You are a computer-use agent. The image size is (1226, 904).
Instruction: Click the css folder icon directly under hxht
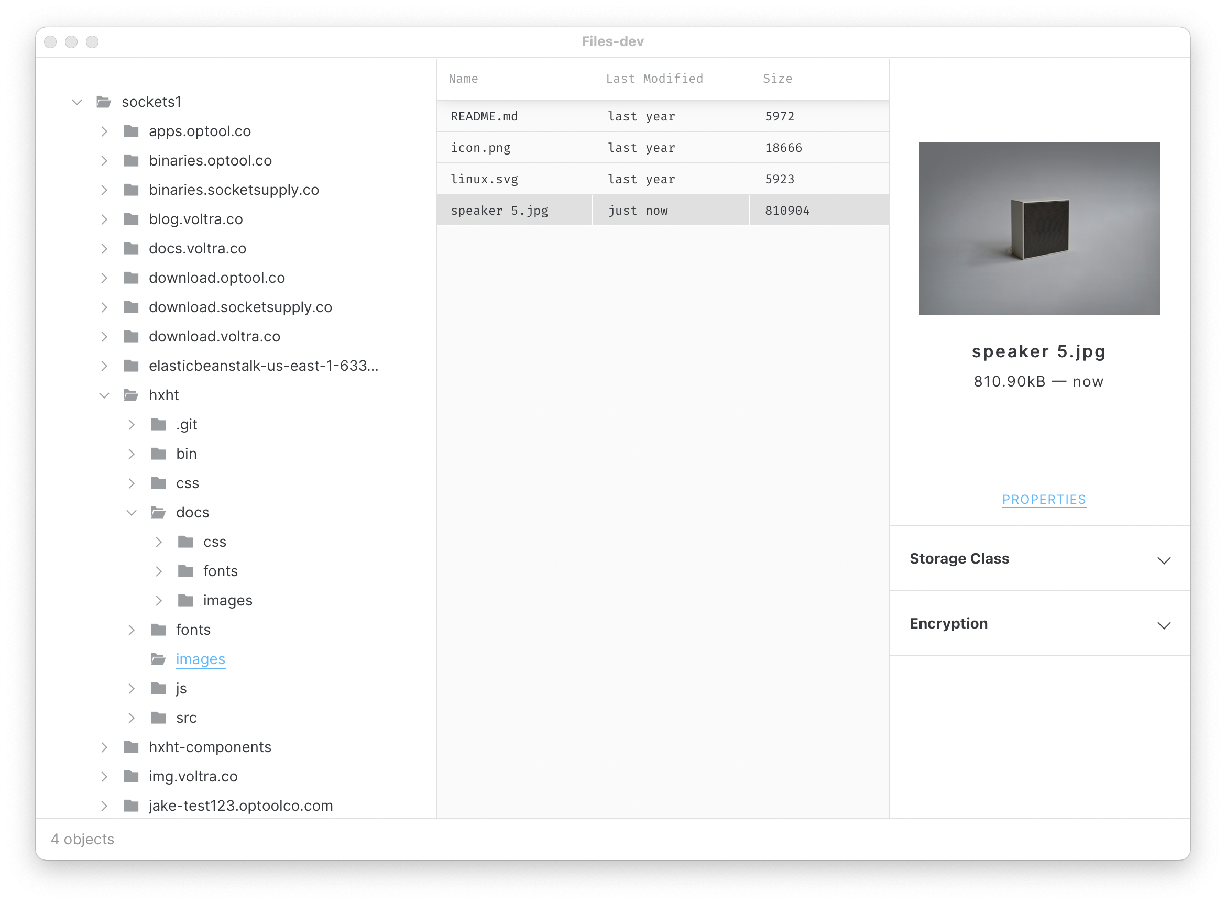pyautogui.click(x=159, y=483)
